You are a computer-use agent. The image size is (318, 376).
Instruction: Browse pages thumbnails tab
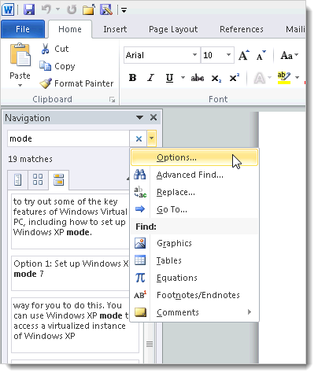38,180
